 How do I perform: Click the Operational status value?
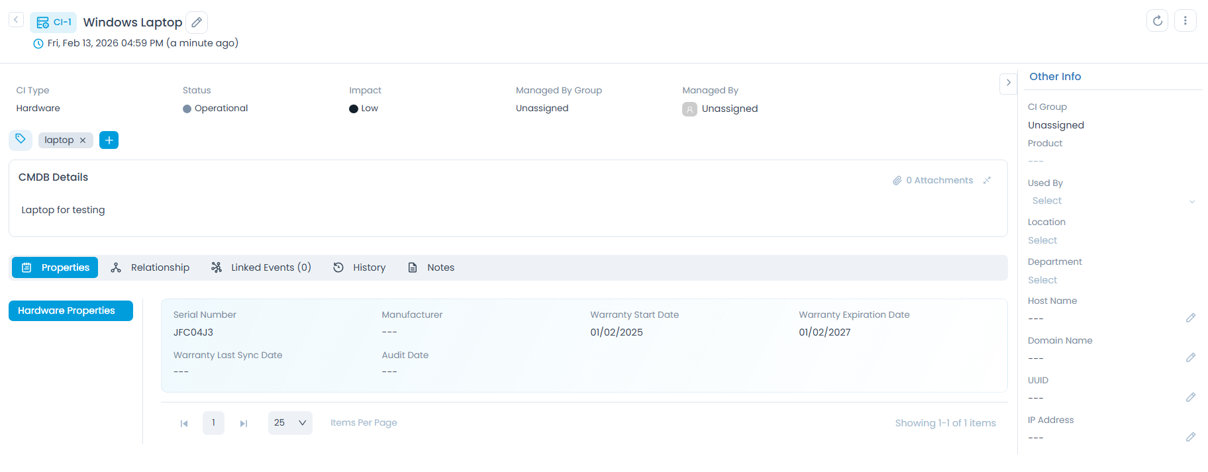click(221, 109)
